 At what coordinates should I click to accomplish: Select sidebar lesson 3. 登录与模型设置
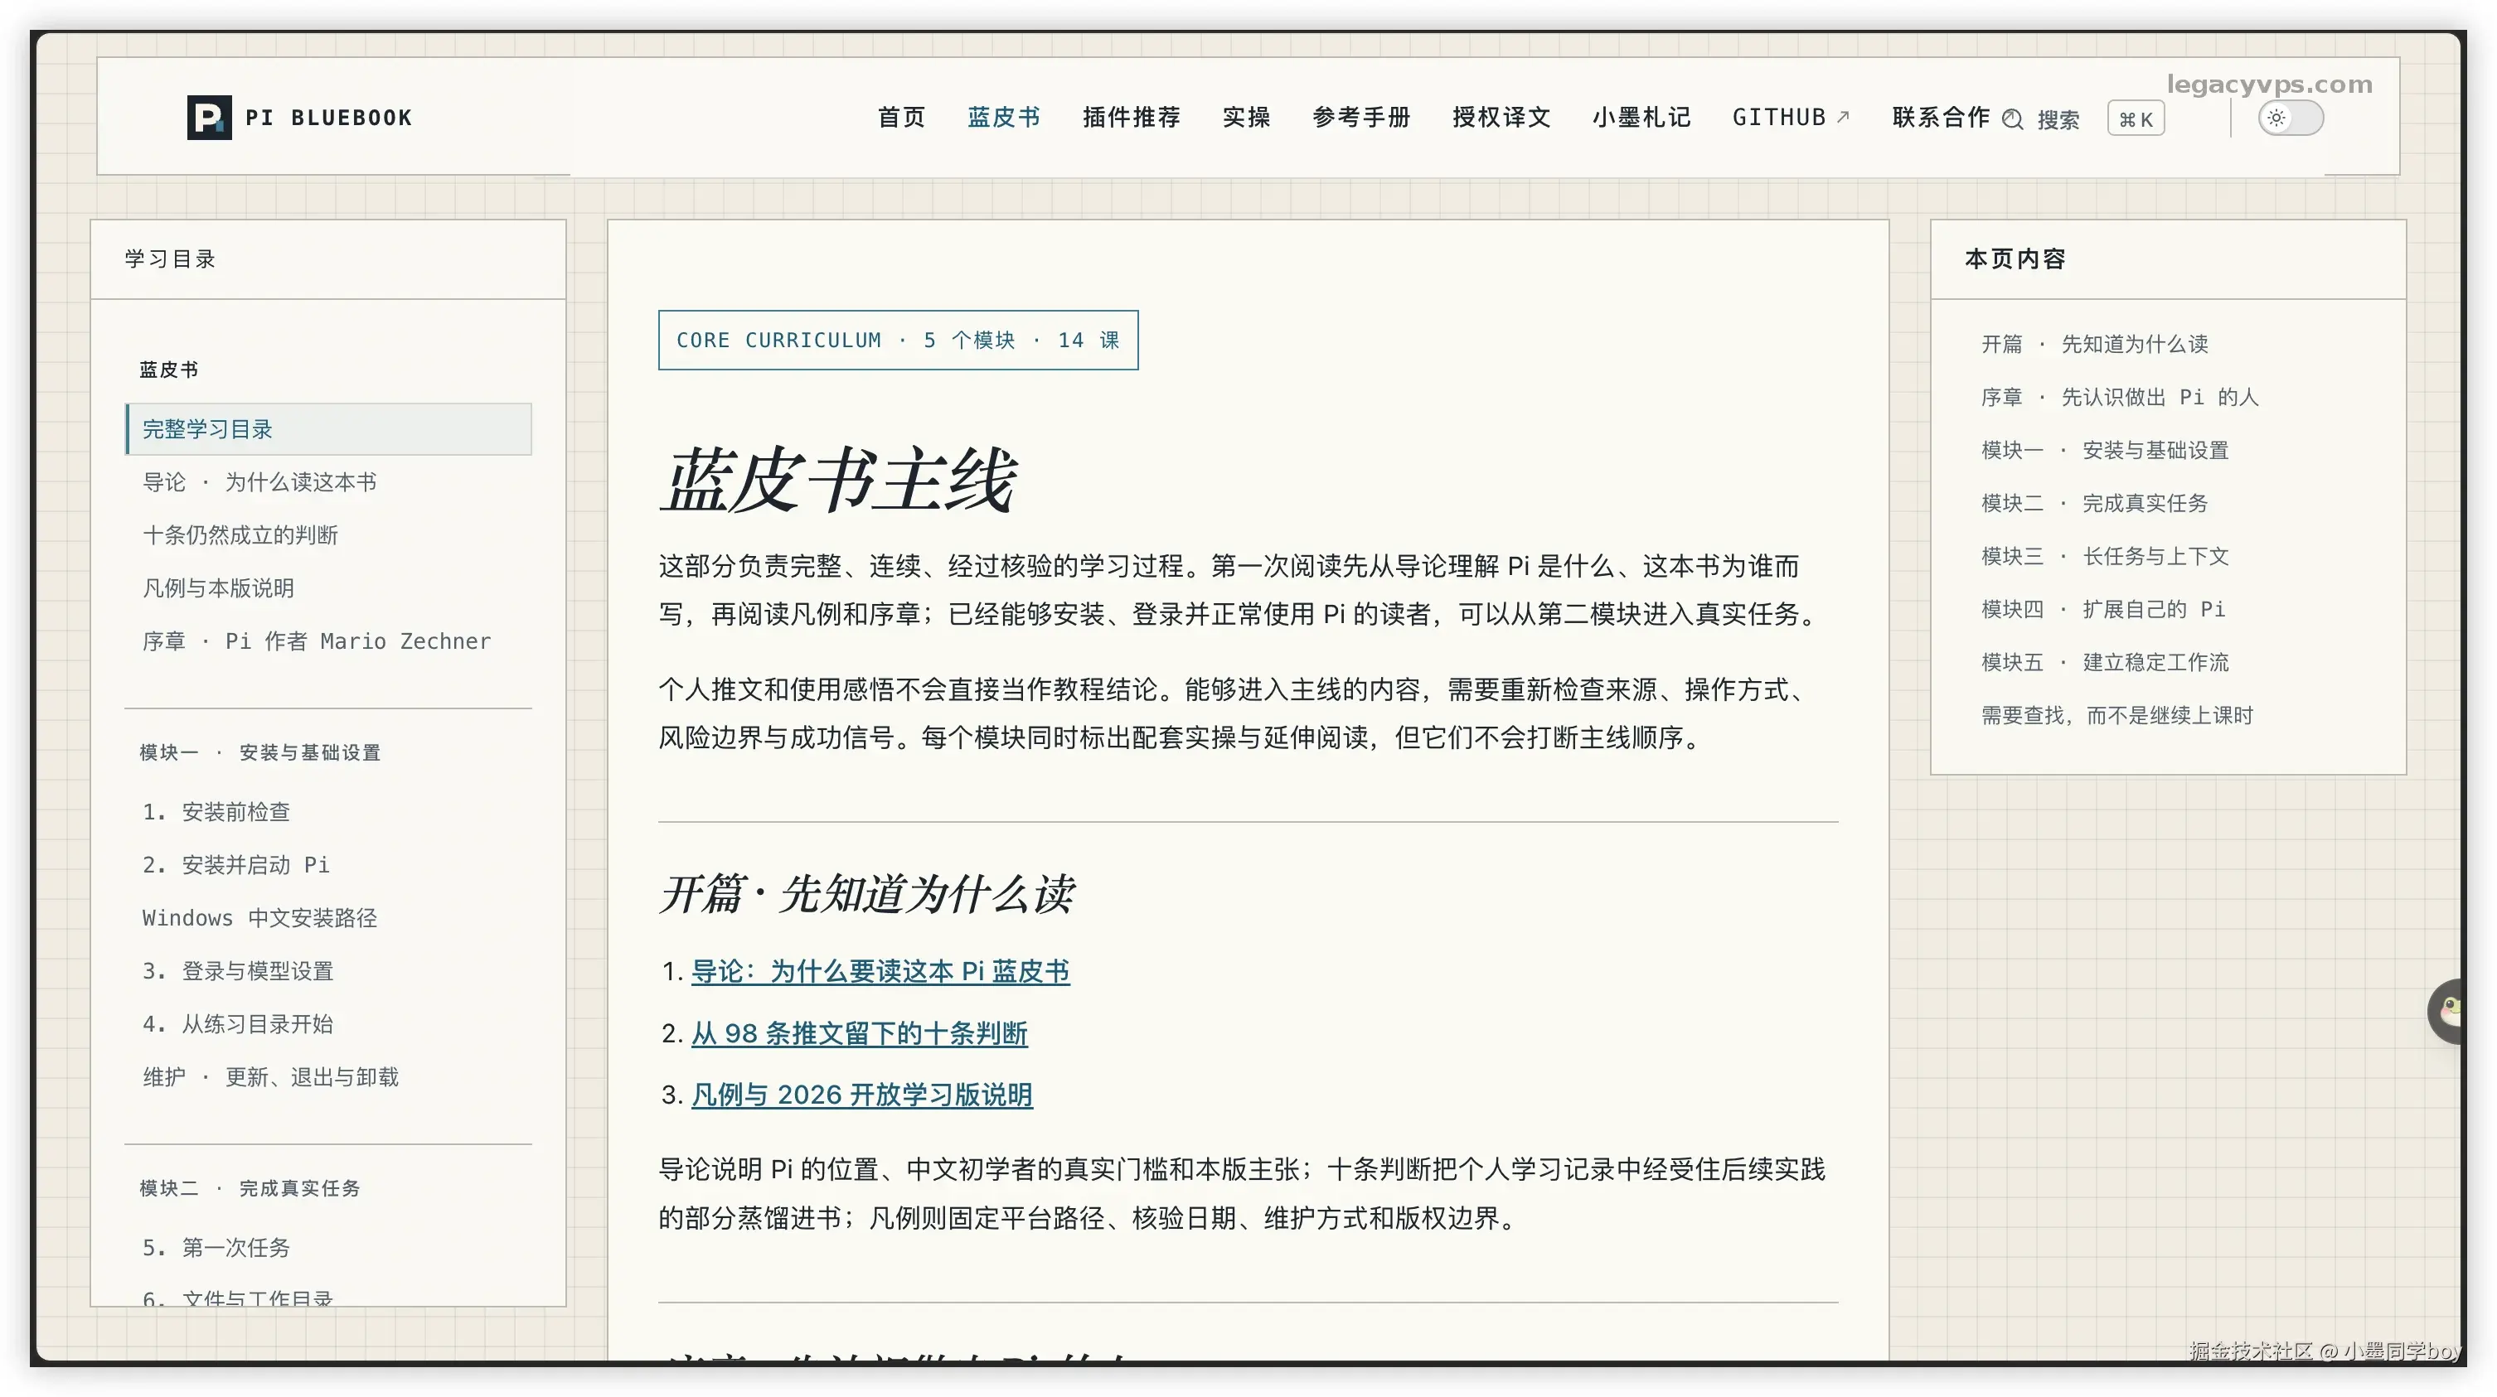(237, 971)
